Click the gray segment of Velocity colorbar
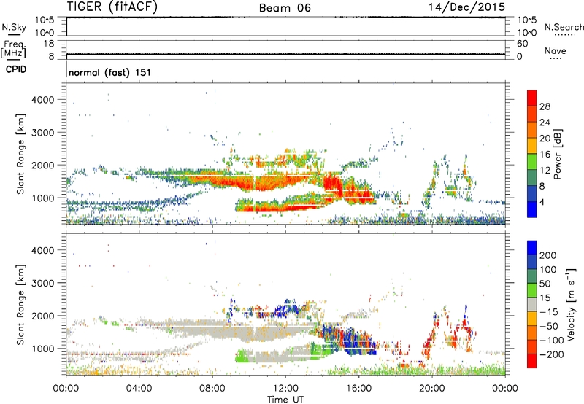 point(532,304)
